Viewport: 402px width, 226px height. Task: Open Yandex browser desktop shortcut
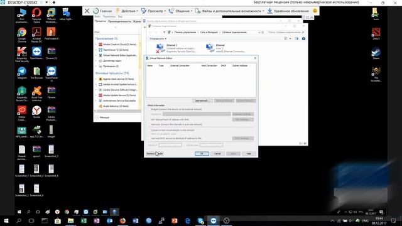(36, 112)
